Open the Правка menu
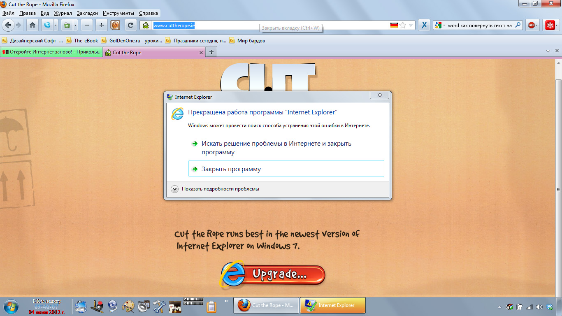Viewport: 562px width, 316px height. click(28, 13)
